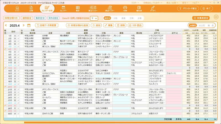Toggle the star for 1日 row
221x124 pixels.
(x=18, y=36)
